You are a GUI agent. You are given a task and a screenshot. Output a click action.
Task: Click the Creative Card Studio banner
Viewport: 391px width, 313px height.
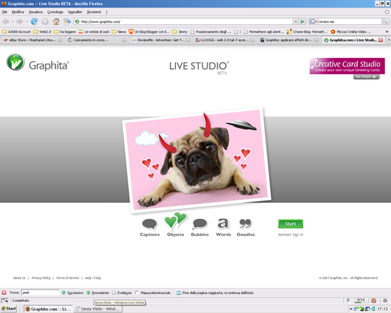[x=347, y=66]
